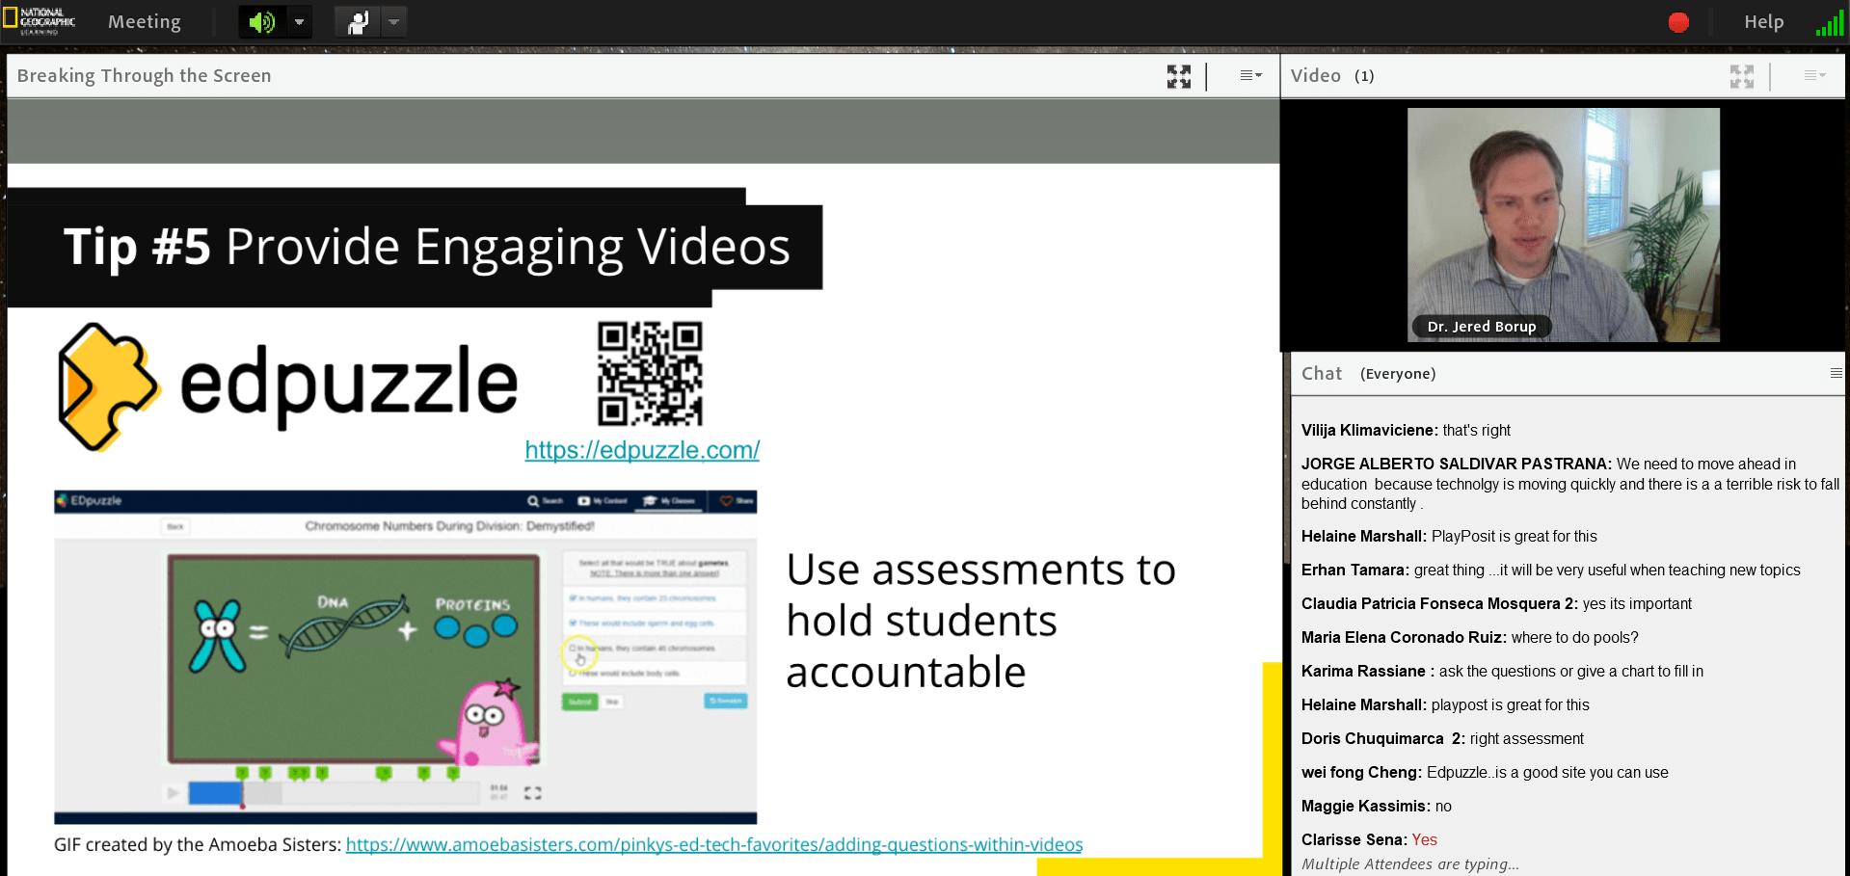This screenshot has height=876, width=1850.
Task: Click the Chat (Everyone) pod title
Action: pos(1368,373)
